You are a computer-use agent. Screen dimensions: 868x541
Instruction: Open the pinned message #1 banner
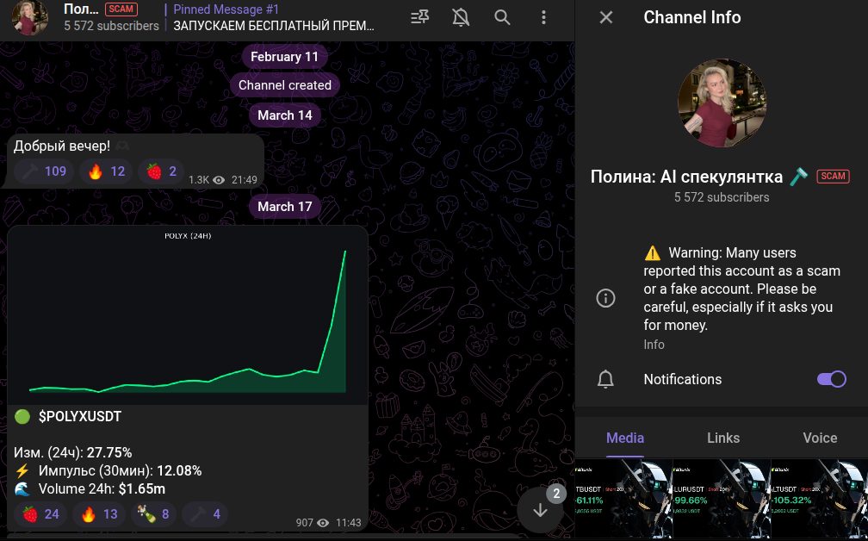(274, 17)
